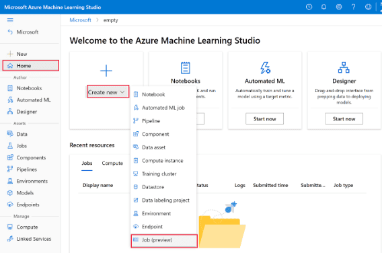The height and width of the screenshot is (253, 382).
Task: Start now on the Automated ML card
Action: 264,118
